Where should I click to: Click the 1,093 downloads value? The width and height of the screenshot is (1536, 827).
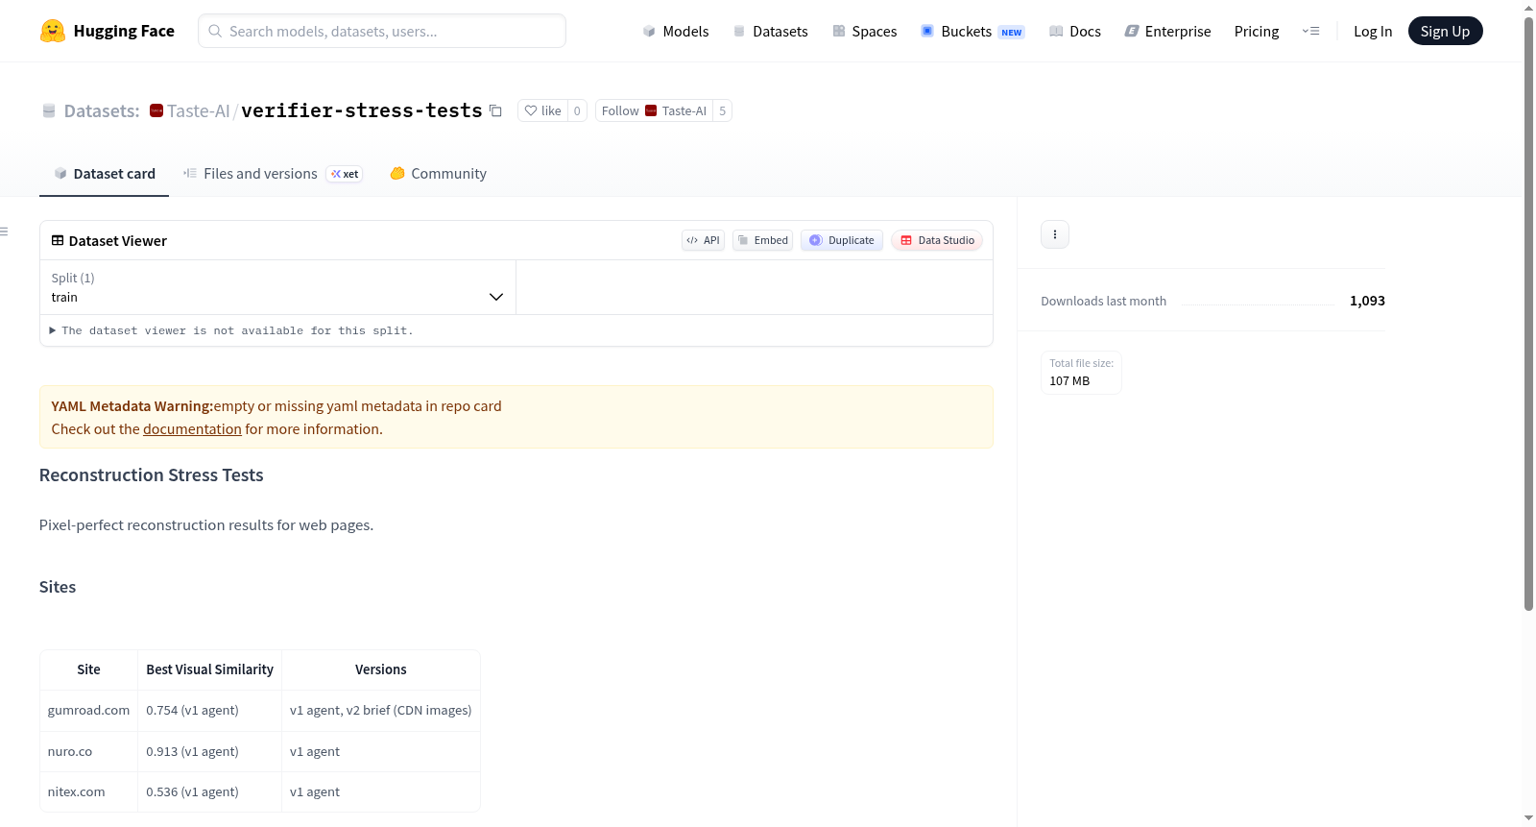tap(1367, 301)
